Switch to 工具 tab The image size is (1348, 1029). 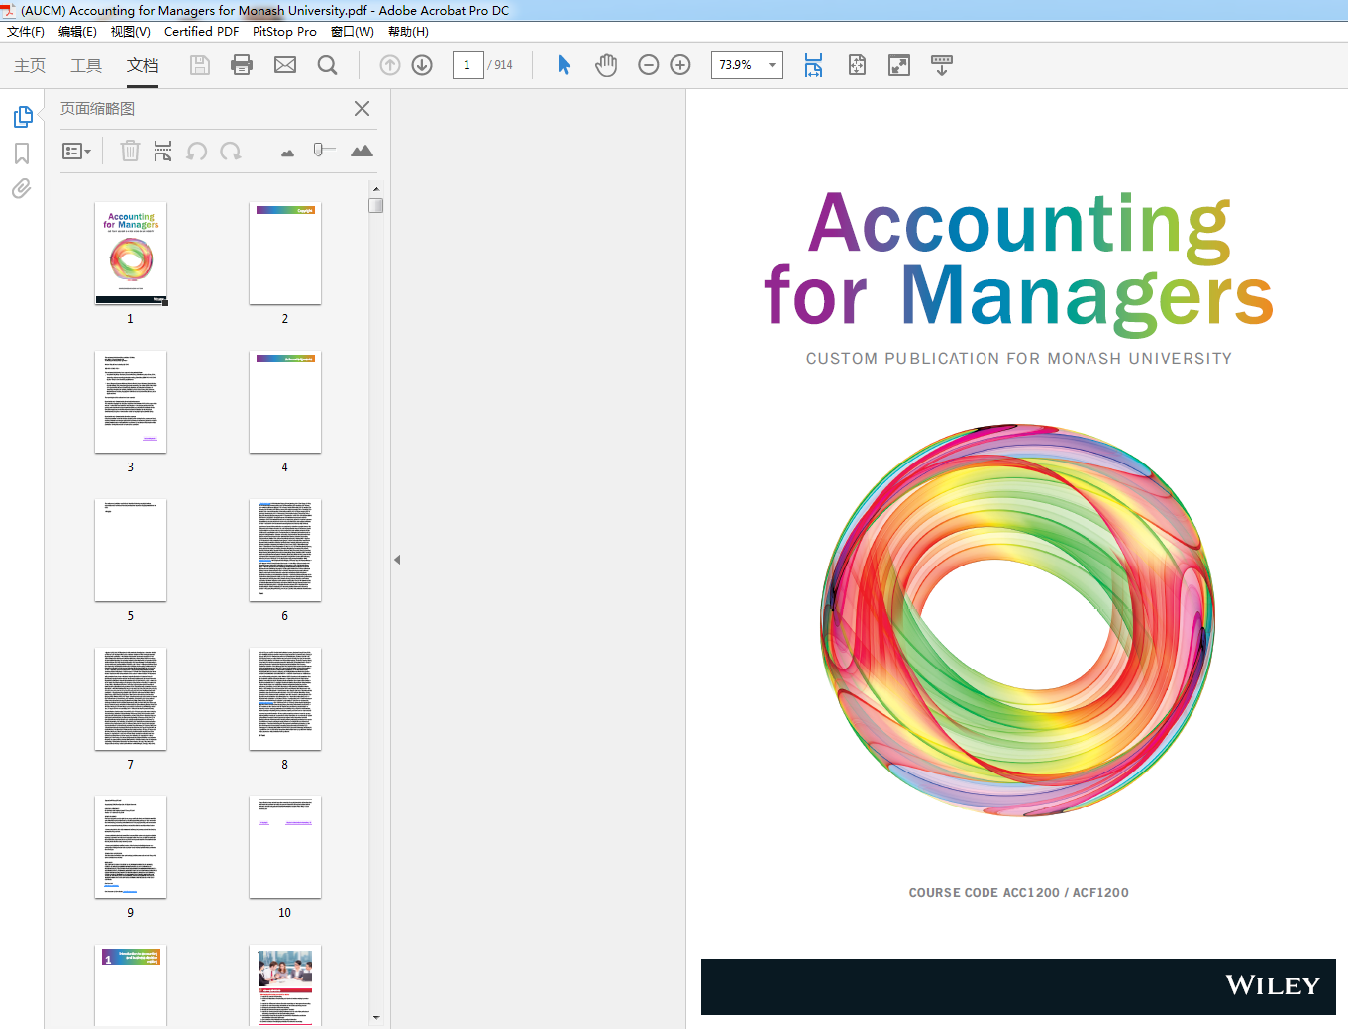(x=86, y=65)
